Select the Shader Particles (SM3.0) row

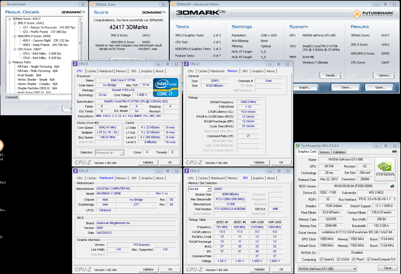click(37, 88)
